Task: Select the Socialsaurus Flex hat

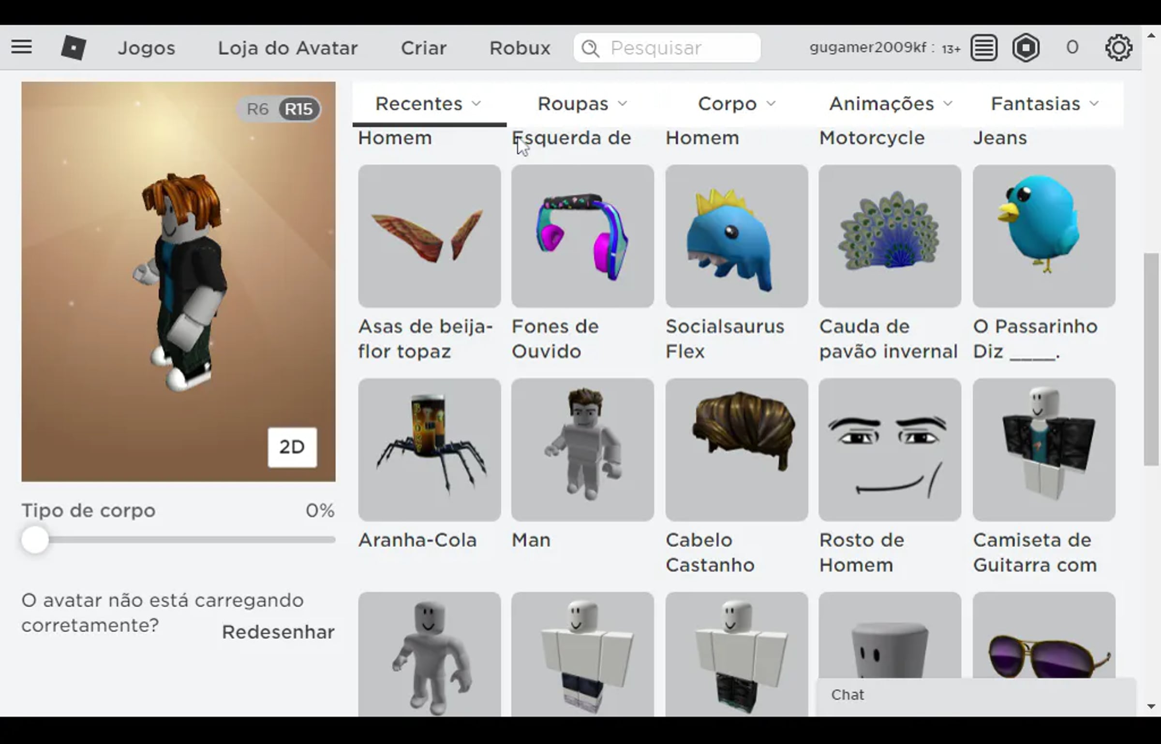Action: (x=737, y=236)
